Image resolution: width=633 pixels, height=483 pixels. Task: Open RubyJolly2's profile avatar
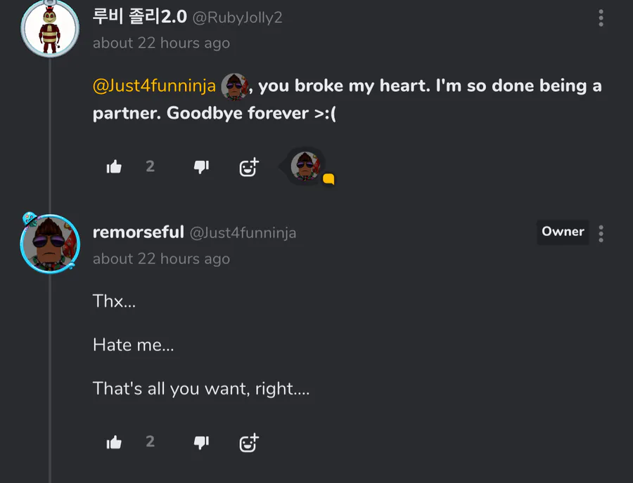pos(49,29)
